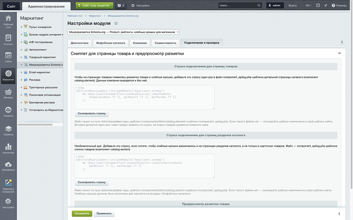Expand the Поисковая оптимизация tree item
The image size is (353, 220).
tap(21, 95)
